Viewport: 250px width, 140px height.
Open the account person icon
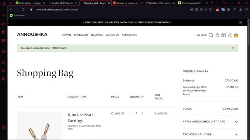(230, 35)
